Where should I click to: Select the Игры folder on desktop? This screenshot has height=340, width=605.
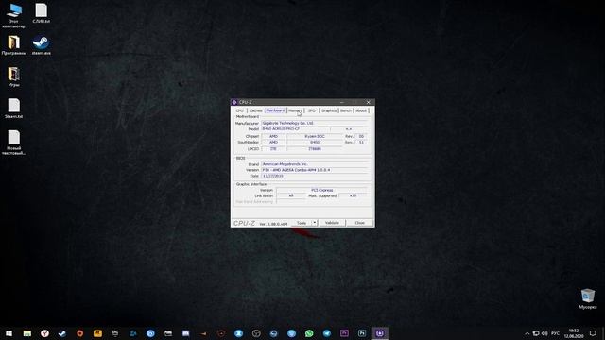pos(14,76)
